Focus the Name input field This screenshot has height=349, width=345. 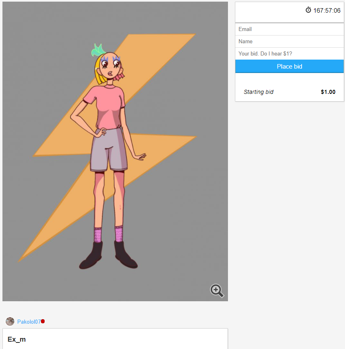coord(289,41)
